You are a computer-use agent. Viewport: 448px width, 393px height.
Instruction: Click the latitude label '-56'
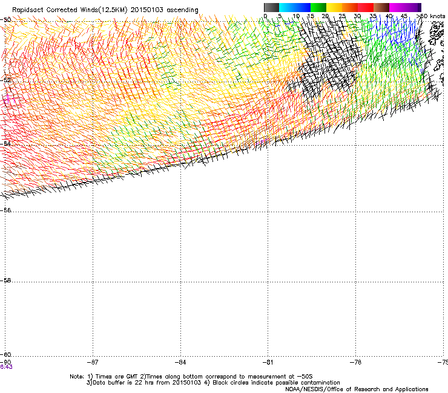(x=5, y=210)
